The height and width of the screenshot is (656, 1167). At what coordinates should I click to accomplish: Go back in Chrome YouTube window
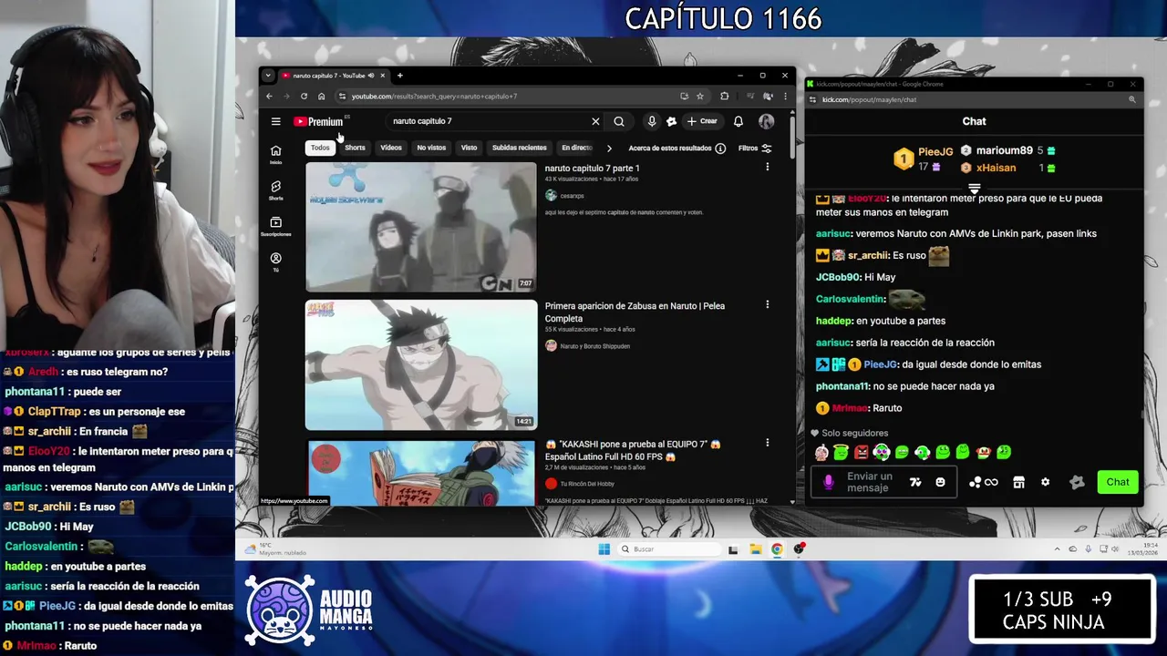tap(269, 96)
